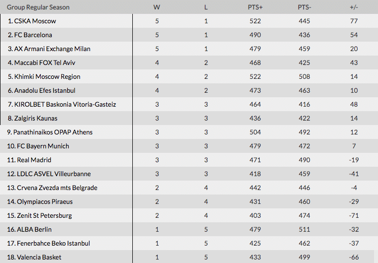This screenshot has width=378, height=263.
Task: Open Zalgiris Kaunas team entry
Action: coord(36,119)
